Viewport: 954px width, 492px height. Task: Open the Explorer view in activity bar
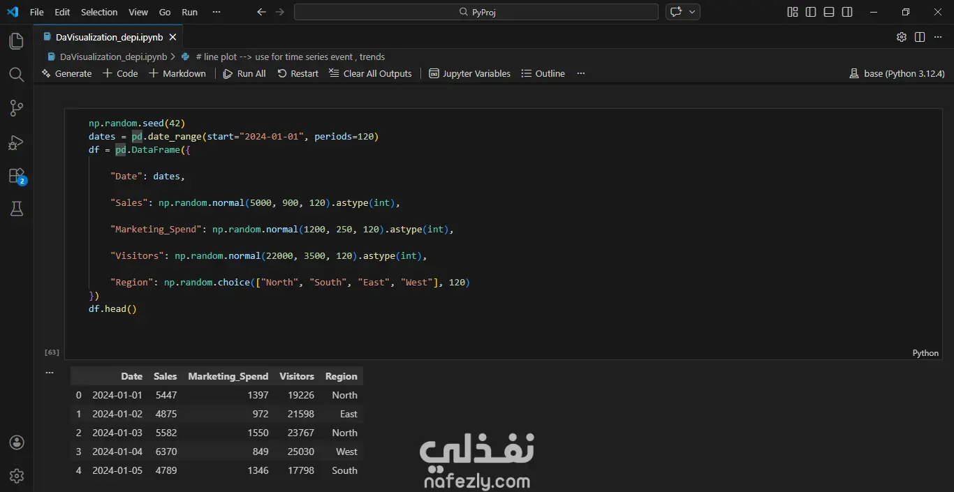[x=17, y=41]
